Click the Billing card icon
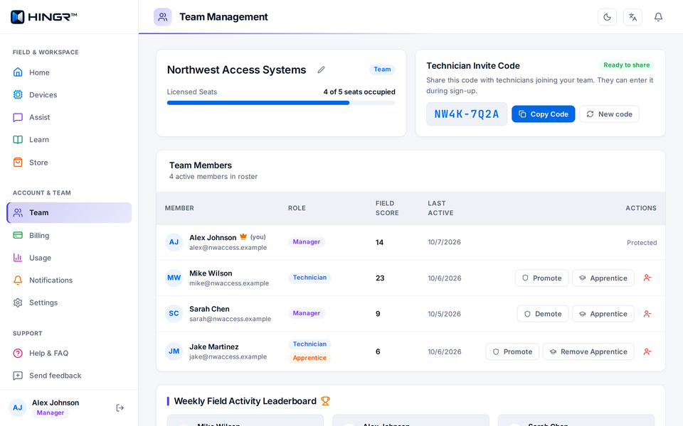Image resolution: width=683 pixels, height=426 pixels. [18, 235]
